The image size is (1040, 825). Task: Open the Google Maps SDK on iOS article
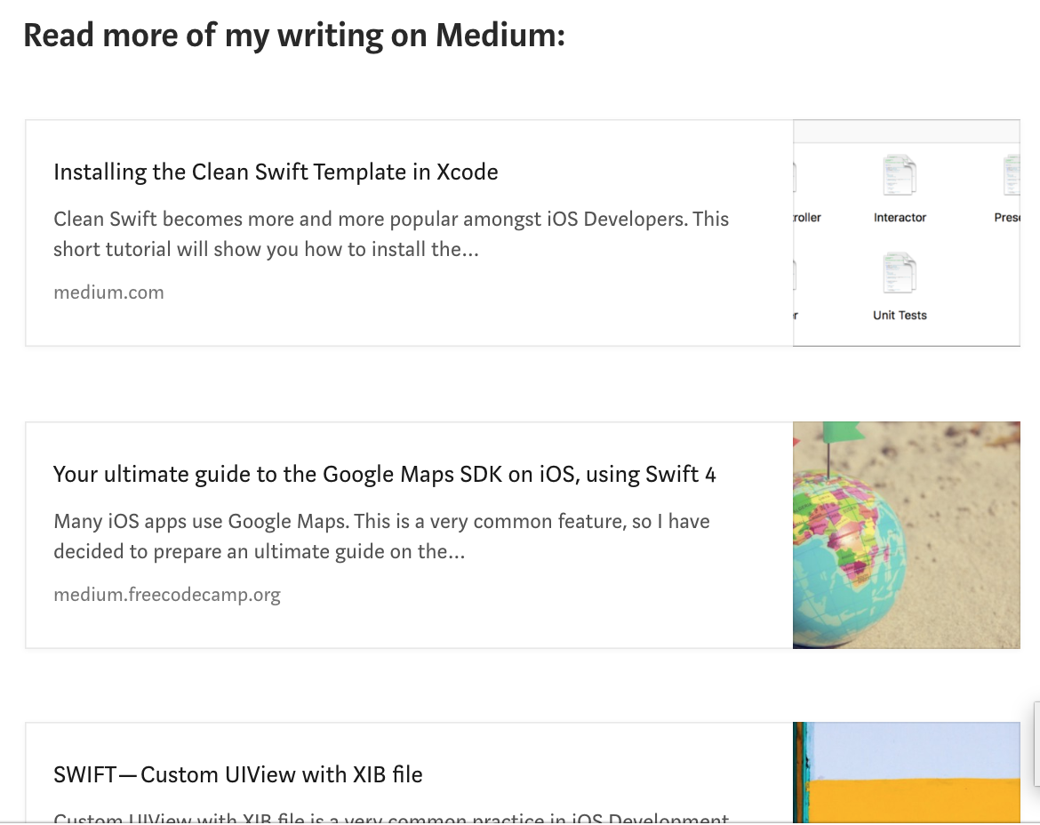point(384,474)
